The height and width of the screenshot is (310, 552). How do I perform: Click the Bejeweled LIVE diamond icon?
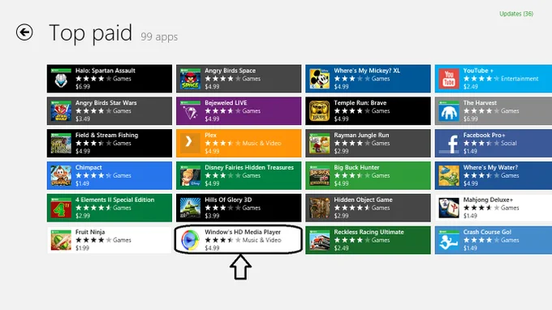point(190,111)
